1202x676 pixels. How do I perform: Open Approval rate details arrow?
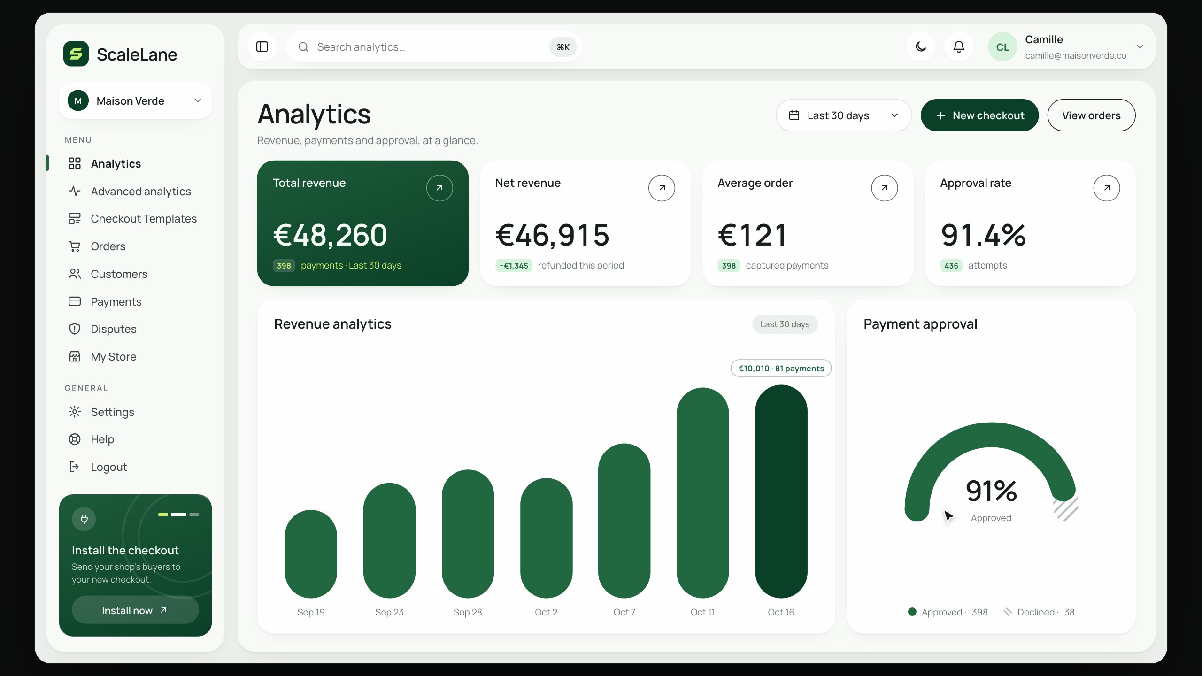point(1107,188)
